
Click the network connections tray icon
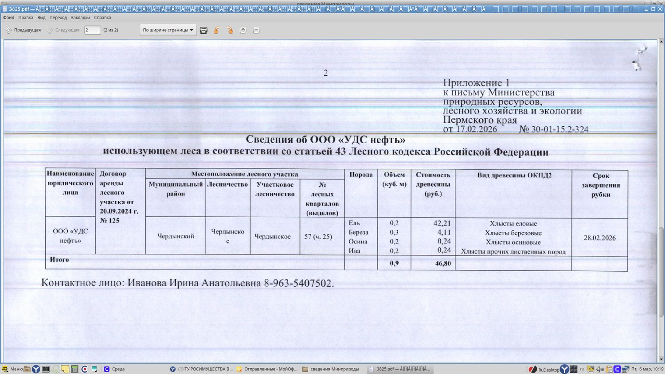626,369
